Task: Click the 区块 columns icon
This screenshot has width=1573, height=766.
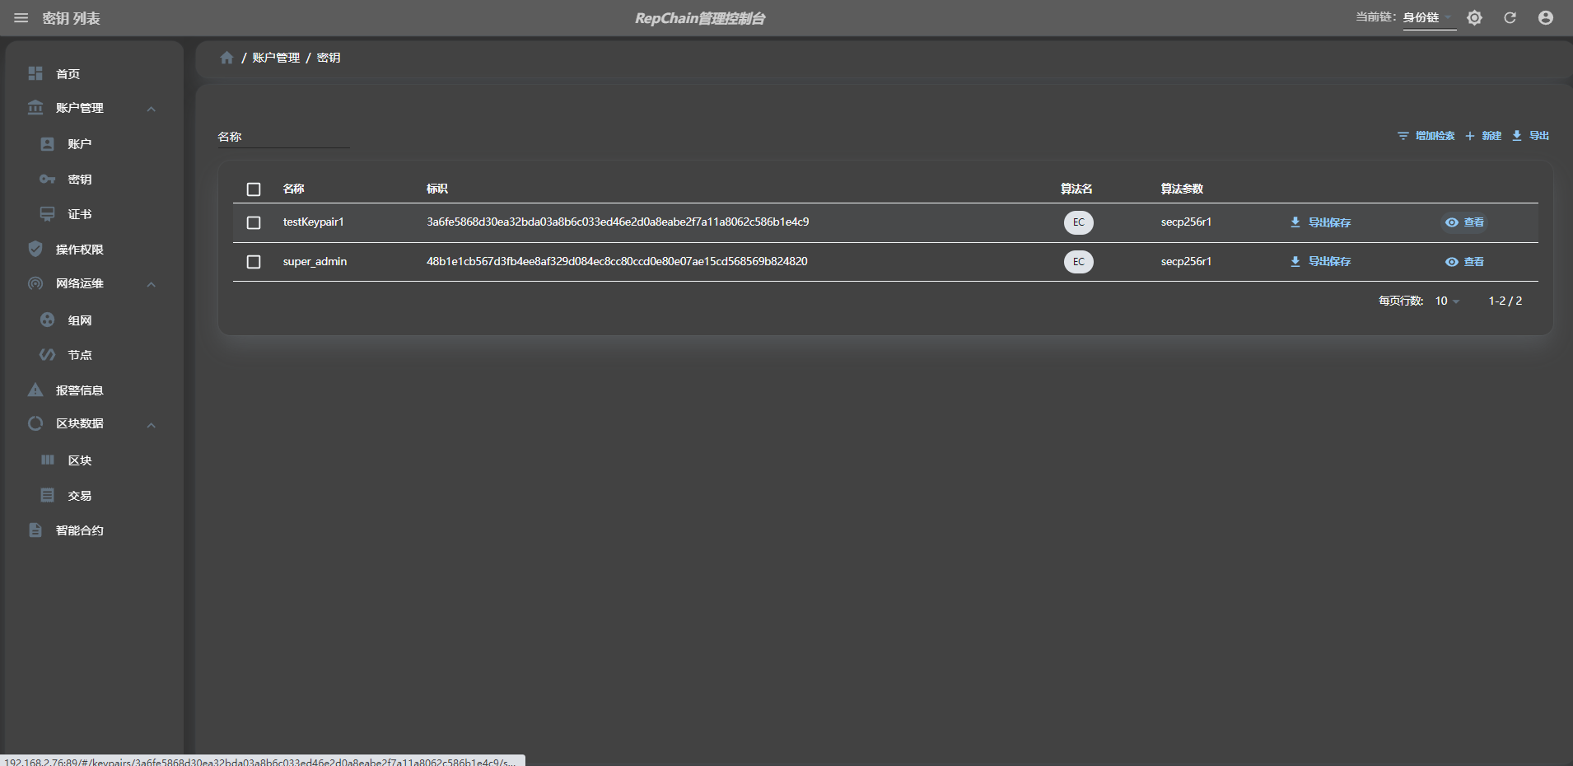Action: pos(48,460)
